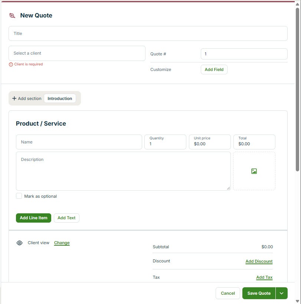This screenshot has height=304, width=301.
Task: Click the vertical scrollbar thumb
Action: 298,89
